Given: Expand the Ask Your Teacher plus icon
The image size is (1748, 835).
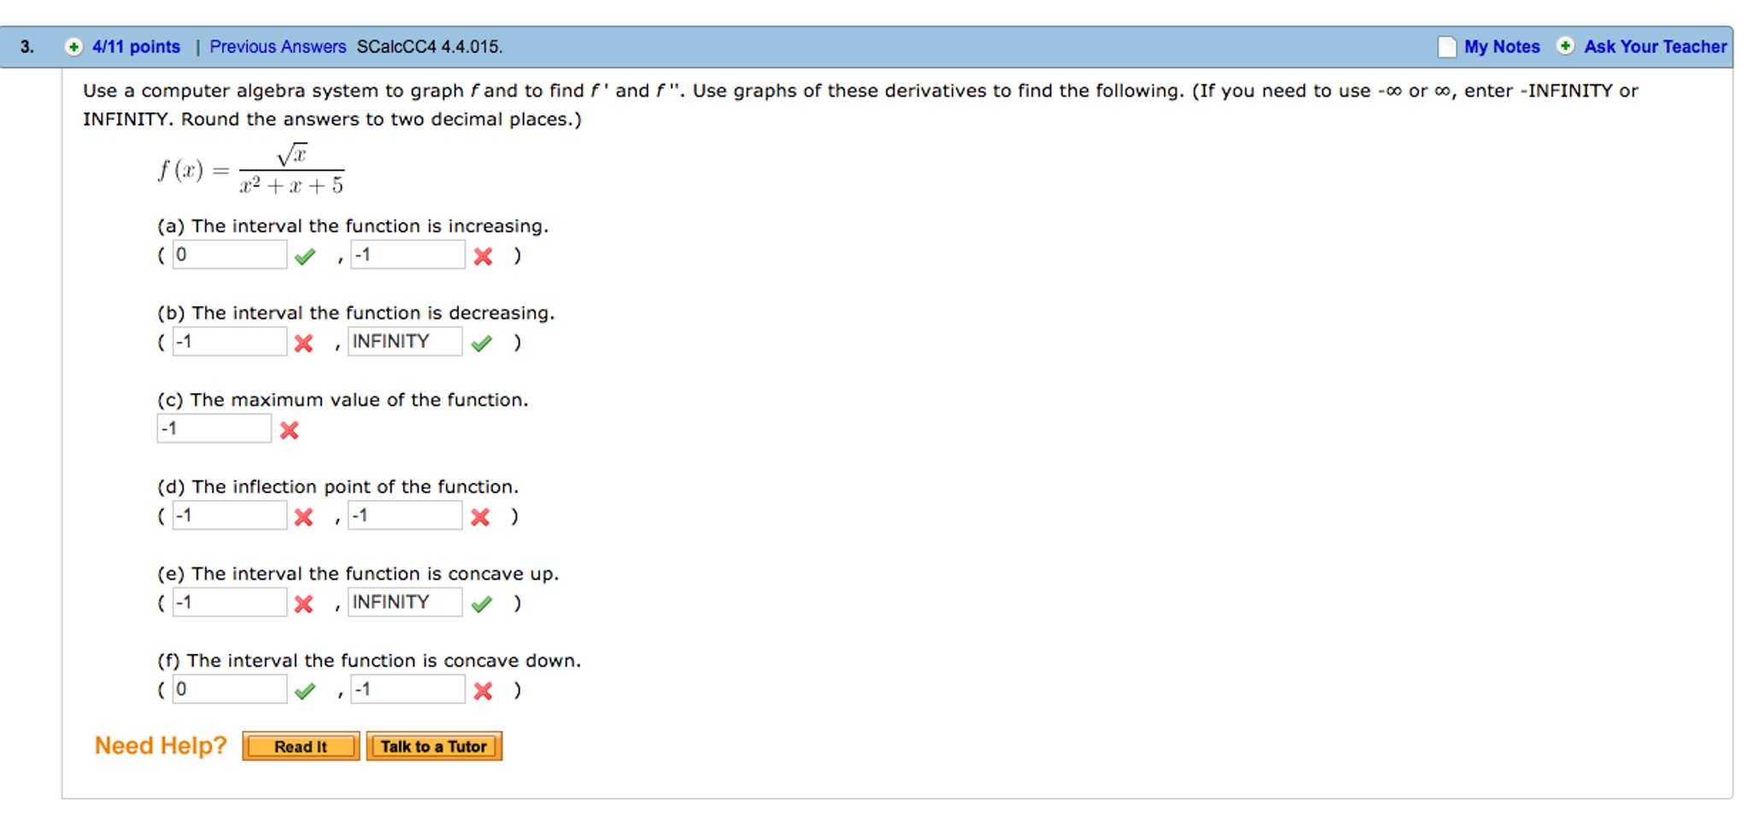Looking at the screenshot, I should coord(1564,47).
